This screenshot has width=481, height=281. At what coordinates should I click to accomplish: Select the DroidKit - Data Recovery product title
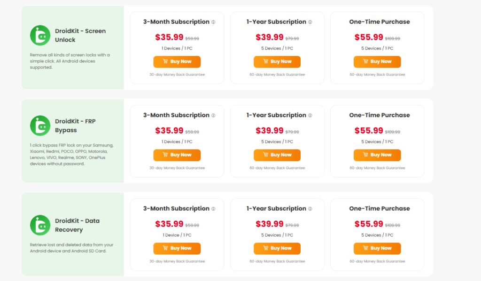tap(78, 225)
